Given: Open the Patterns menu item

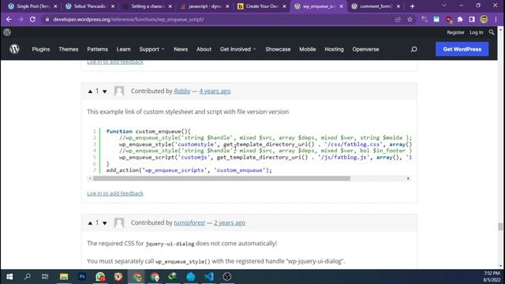Looking at the screenshot, I should click(x=97, y=49).
